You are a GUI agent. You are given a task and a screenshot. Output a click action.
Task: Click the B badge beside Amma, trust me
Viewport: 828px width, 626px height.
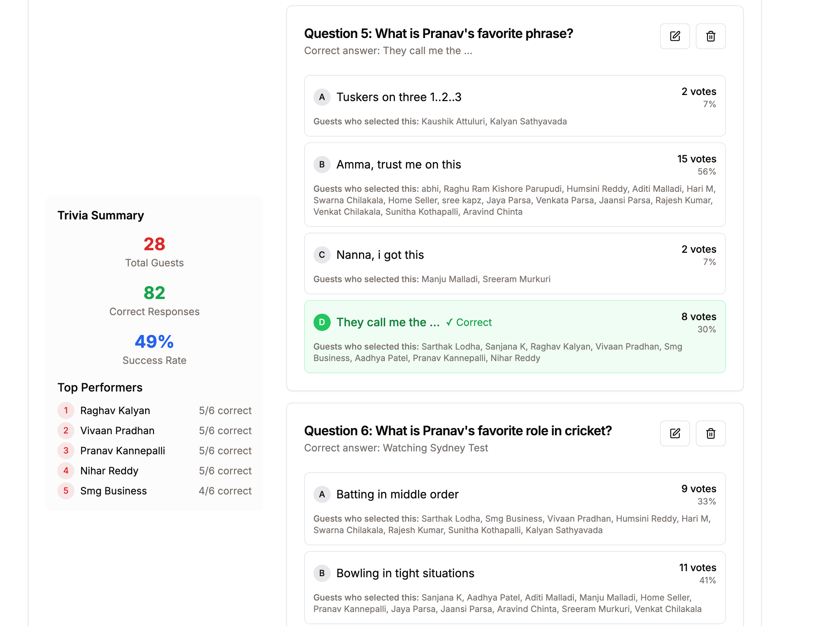pos(321,165)
